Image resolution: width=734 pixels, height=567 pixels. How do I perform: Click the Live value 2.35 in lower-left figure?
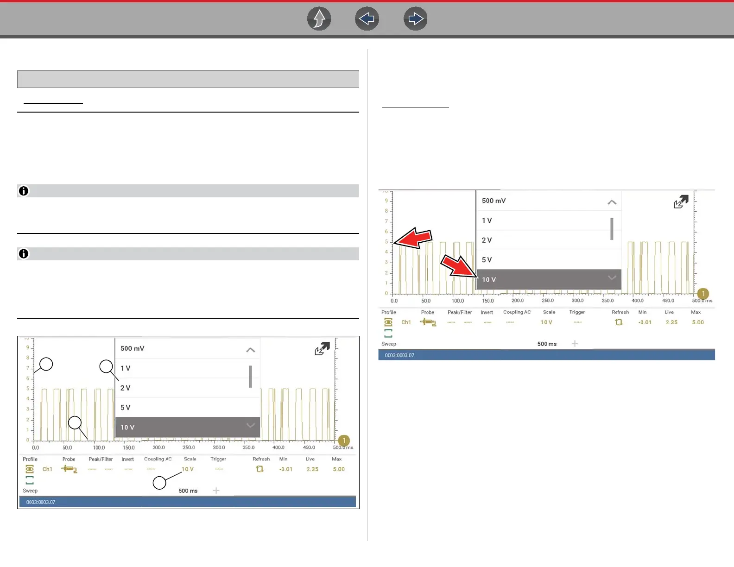[x=312, y=469]
